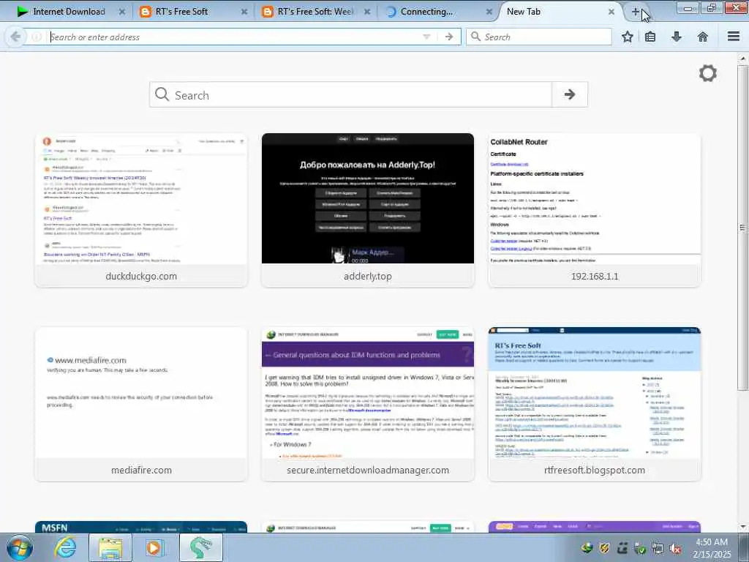The height and width of the screenshot is (562, 749).
Task: Click the shield security tray icon
Action: (604, 549)
